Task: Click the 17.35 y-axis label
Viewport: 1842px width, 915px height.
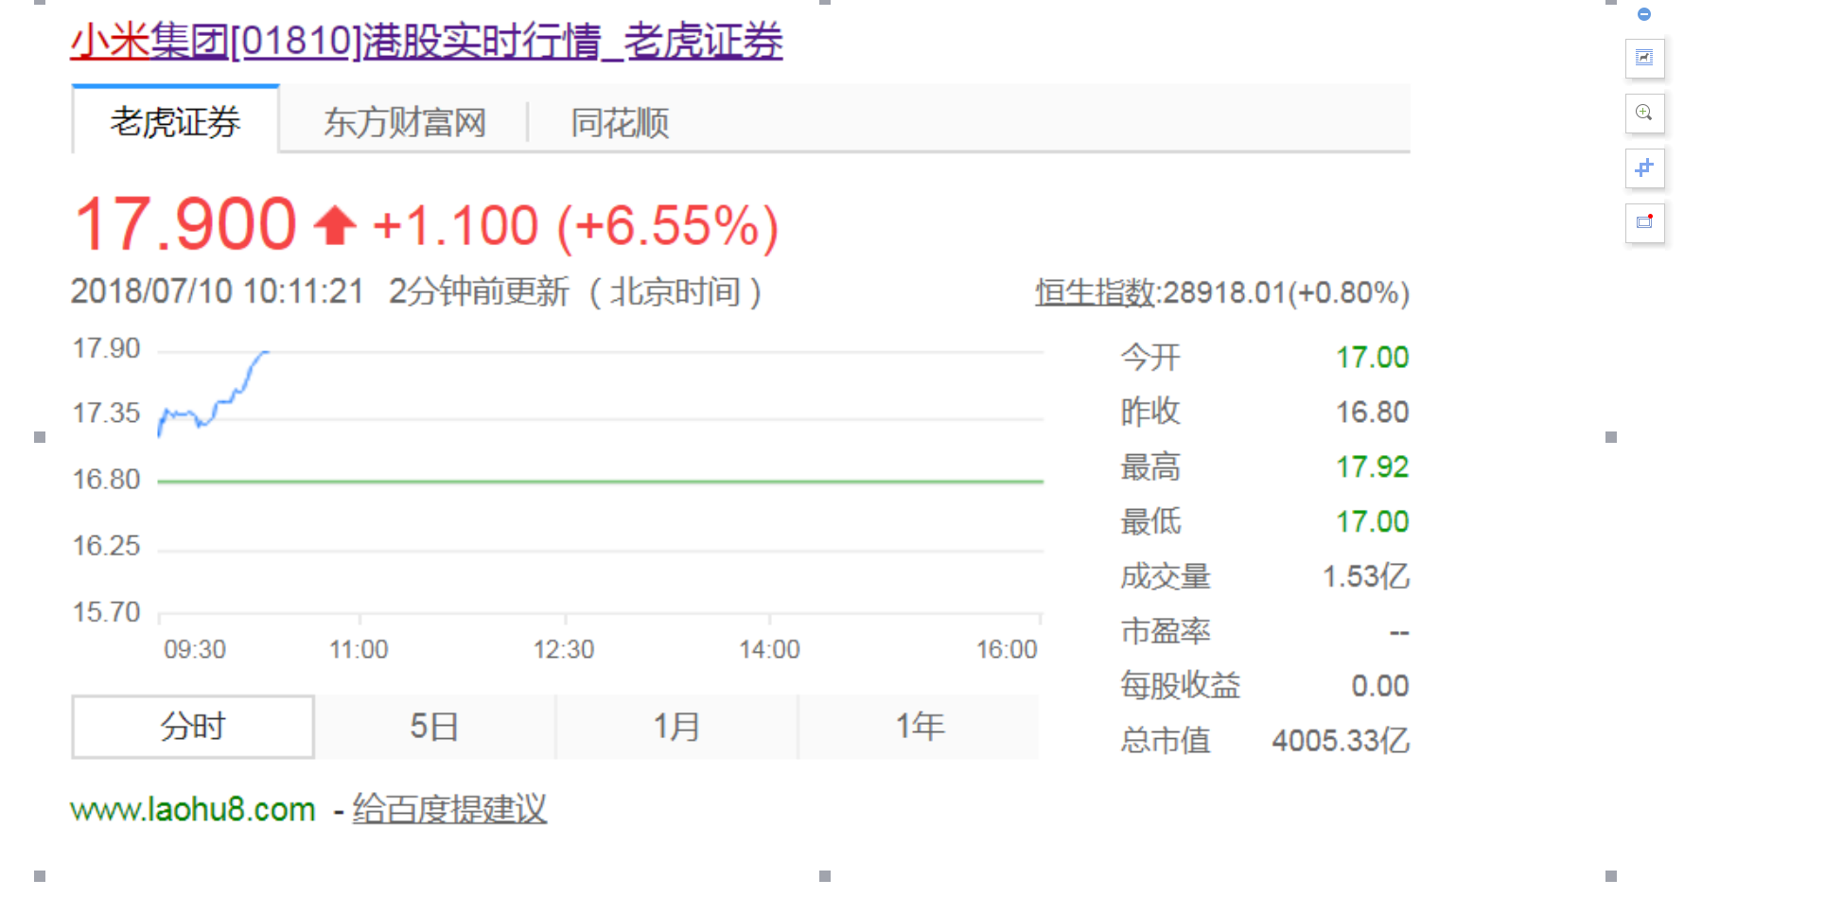Action: coord(106,414)
